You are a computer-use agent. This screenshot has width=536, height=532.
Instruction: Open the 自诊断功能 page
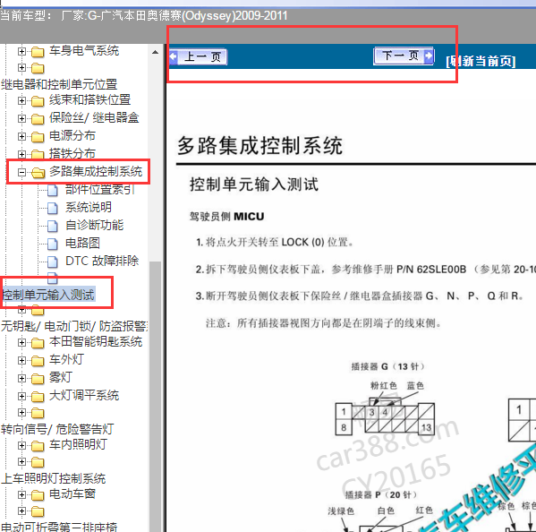pyautogui.click(x=94, y=225)
